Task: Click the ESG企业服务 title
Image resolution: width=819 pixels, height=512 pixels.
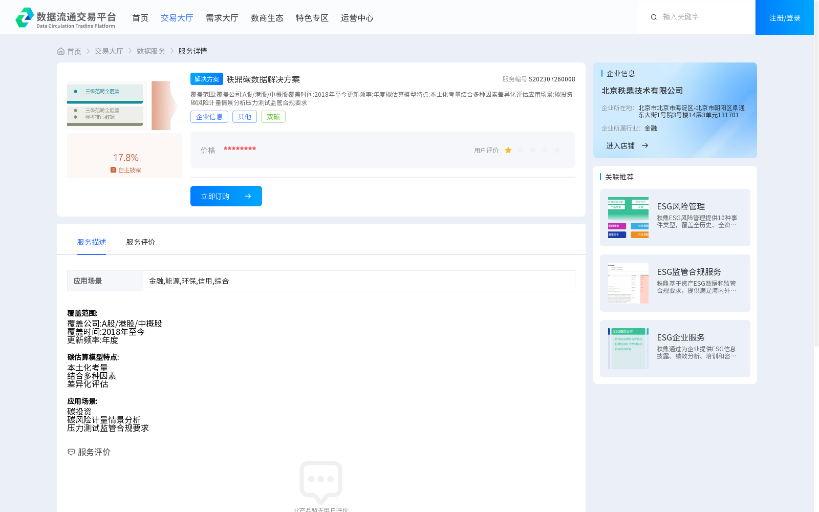Action: [681, 337]
